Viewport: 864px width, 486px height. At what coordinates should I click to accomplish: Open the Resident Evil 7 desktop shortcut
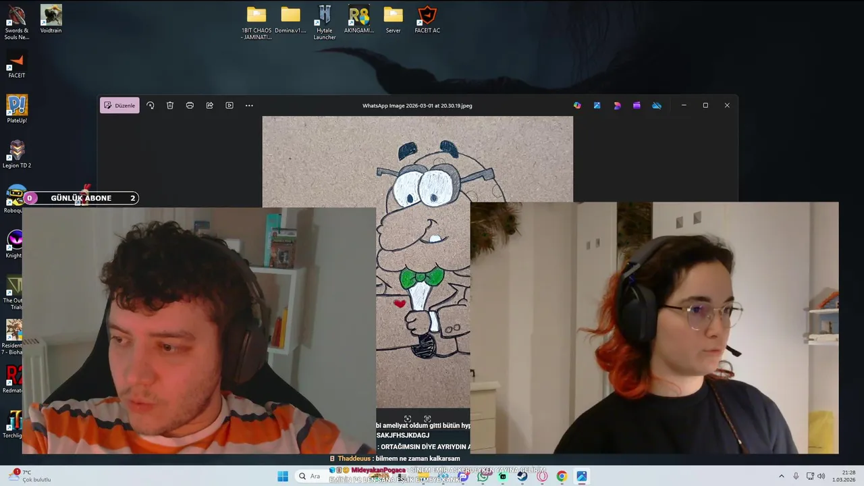pyautogui.click(x=12, y=337)
